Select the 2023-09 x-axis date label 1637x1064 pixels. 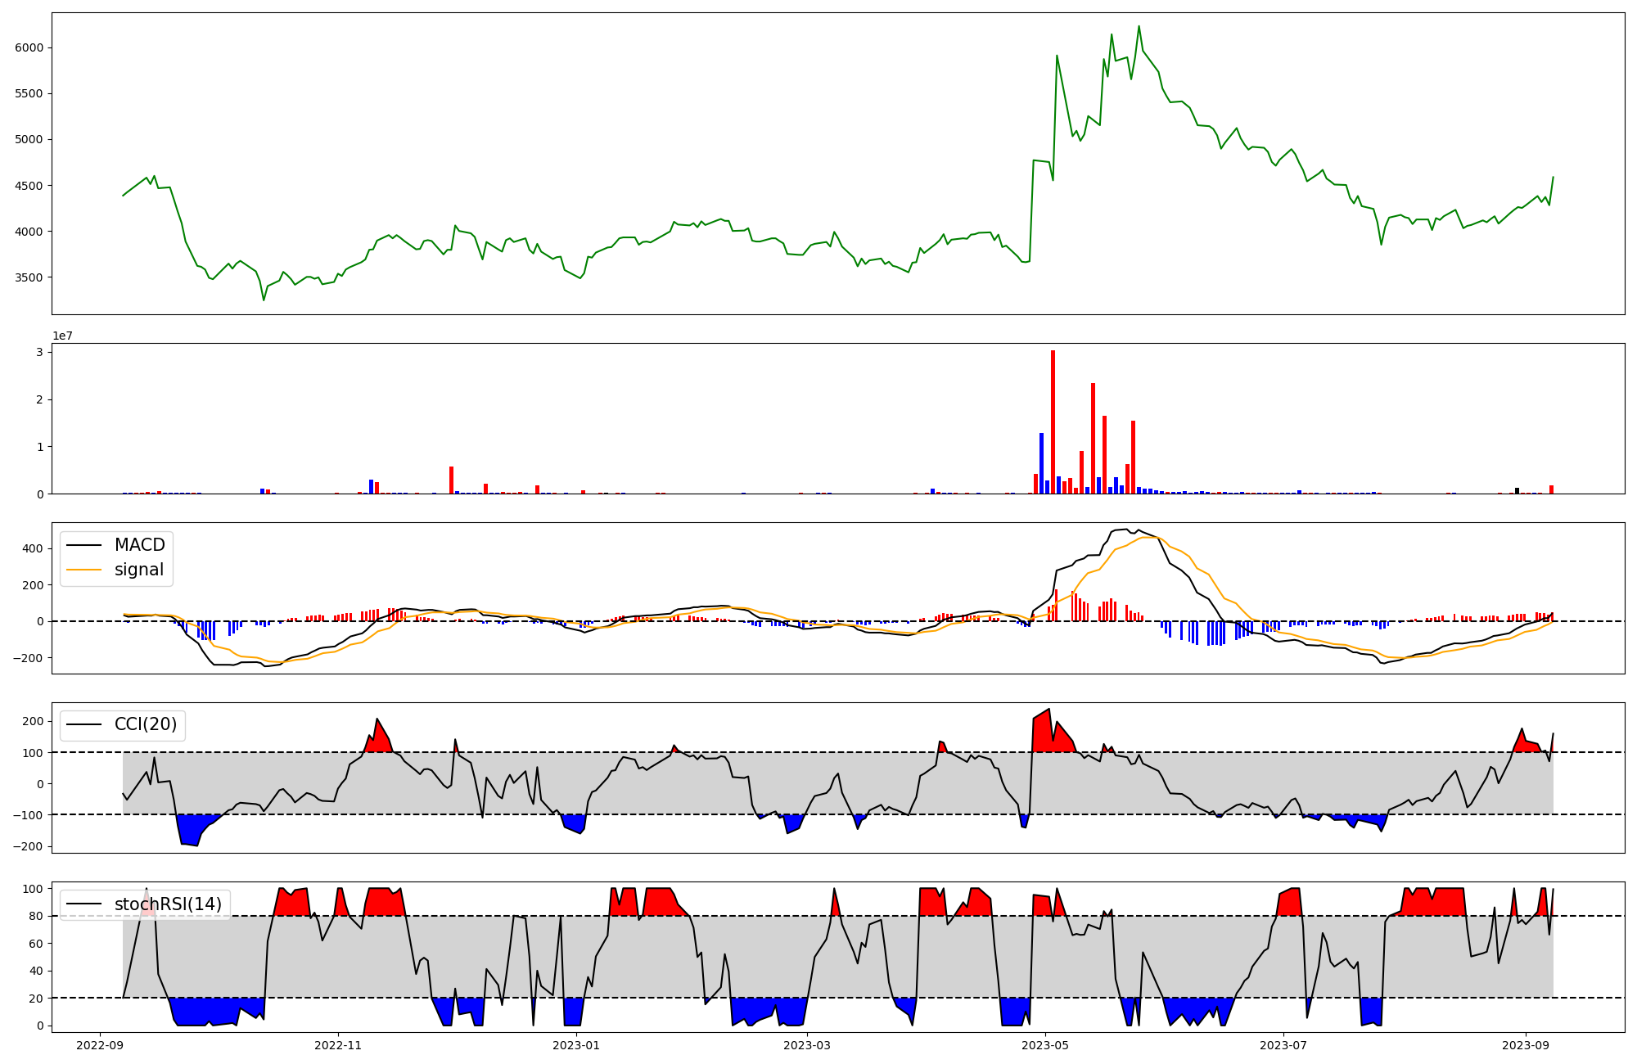[1526, 1045]
